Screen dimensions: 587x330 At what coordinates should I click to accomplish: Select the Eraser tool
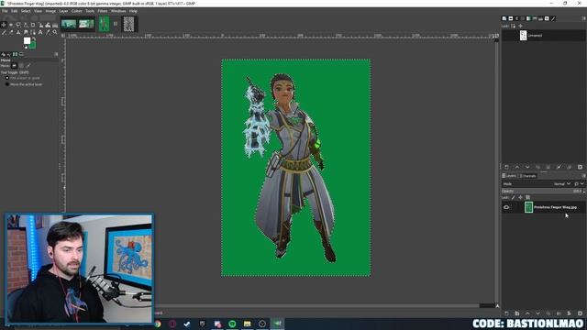click(11, 33)
